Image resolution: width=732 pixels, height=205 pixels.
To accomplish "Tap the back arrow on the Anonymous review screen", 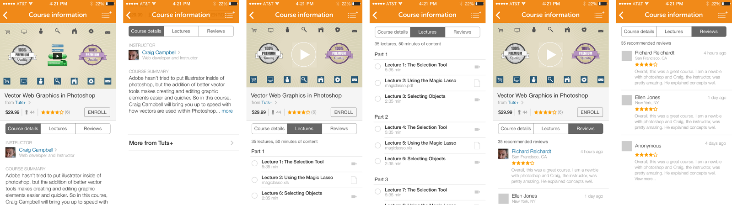I will 621,15.
